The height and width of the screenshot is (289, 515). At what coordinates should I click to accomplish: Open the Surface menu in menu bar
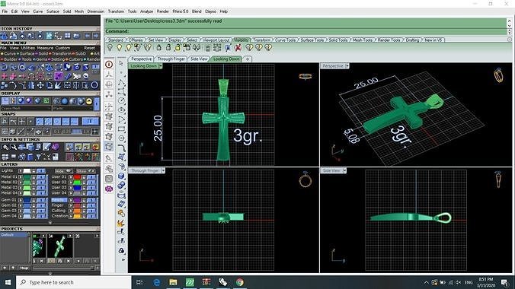[x=53, y=11]
